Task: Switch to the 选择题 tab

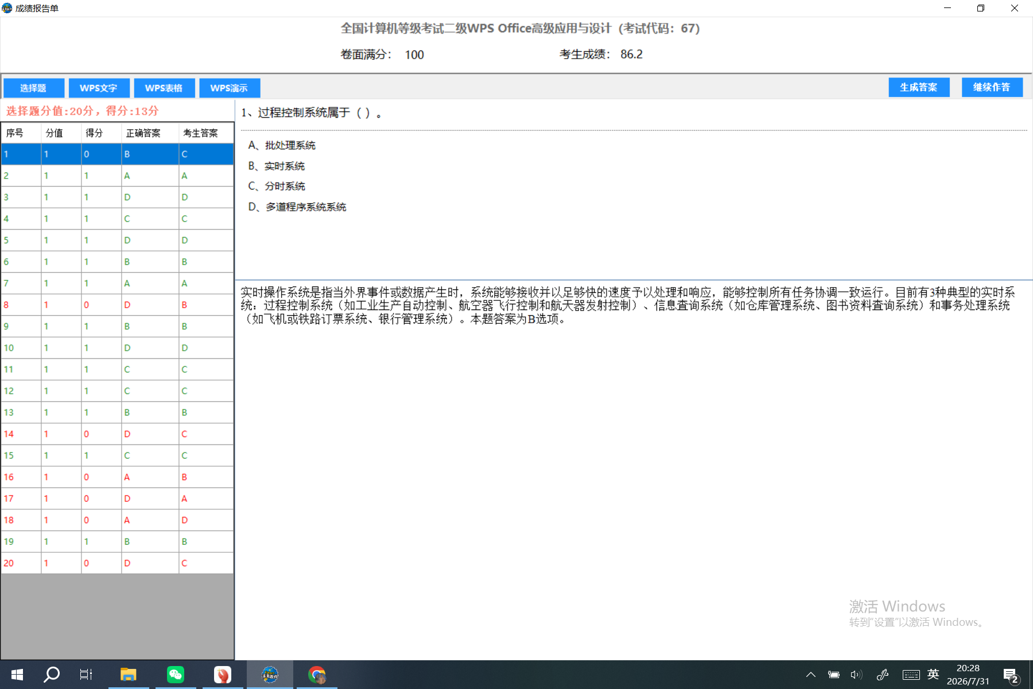Action: pyautogui.click(x=33, y=88)
